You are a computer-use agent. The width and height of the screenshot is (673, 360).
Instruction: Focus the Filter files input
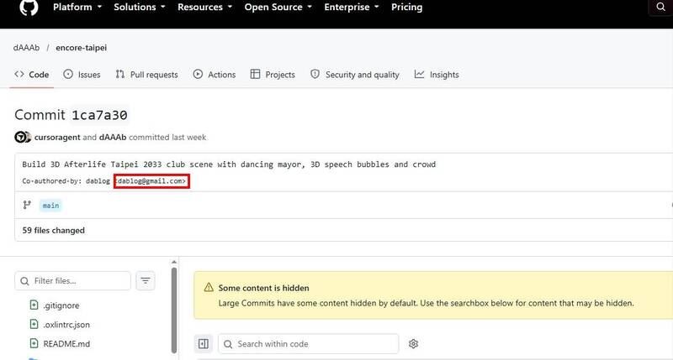click(72, 281)
